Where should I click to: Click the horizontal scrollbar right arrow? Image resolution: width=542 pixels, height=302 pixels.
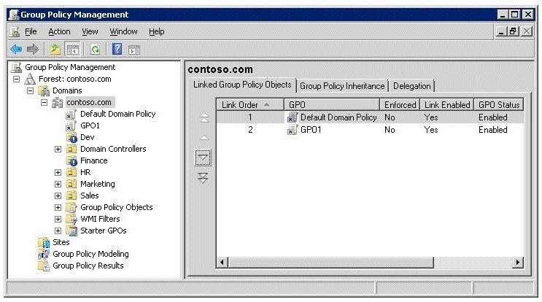(x=517, y=263)
